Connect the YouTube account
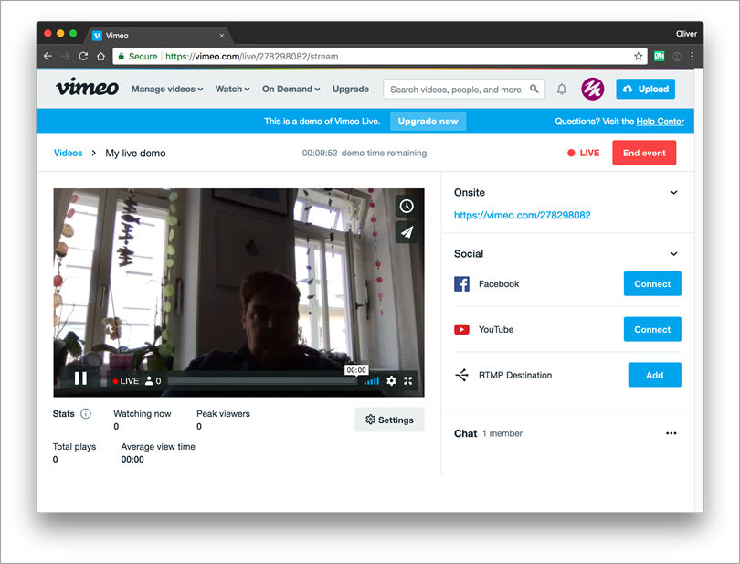740x564 pixels. (x=652, y=329)
